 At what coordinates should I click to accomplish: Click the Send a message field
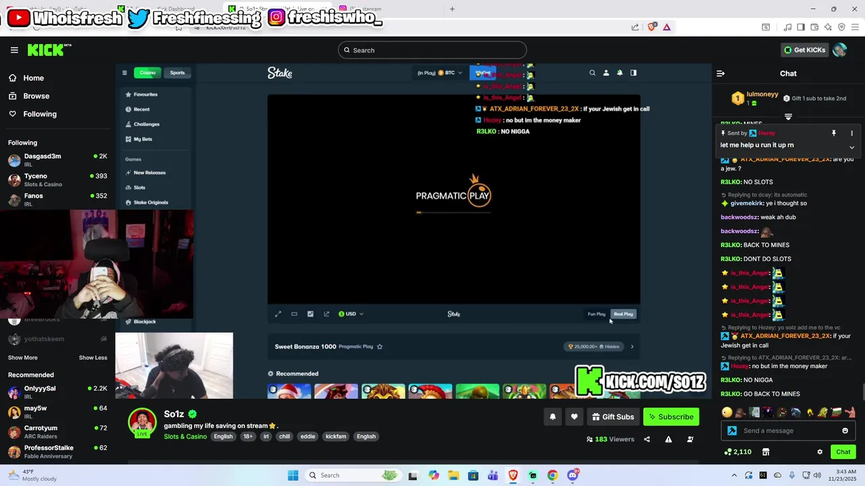click(788, 431)
